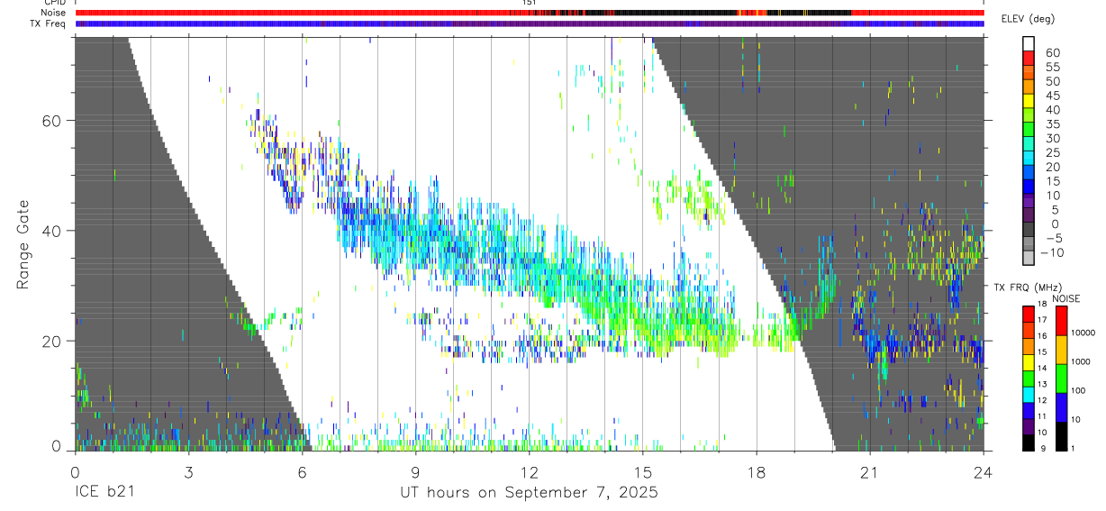Click the Range Gate tick label '60'
The image size is (1106, 511).
pos(52,121)
